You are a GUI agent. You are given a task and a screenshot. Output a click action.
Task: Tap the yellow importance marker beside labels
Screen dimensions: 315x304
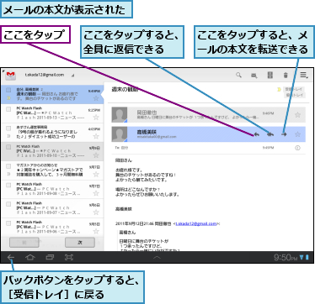point(279,90)
